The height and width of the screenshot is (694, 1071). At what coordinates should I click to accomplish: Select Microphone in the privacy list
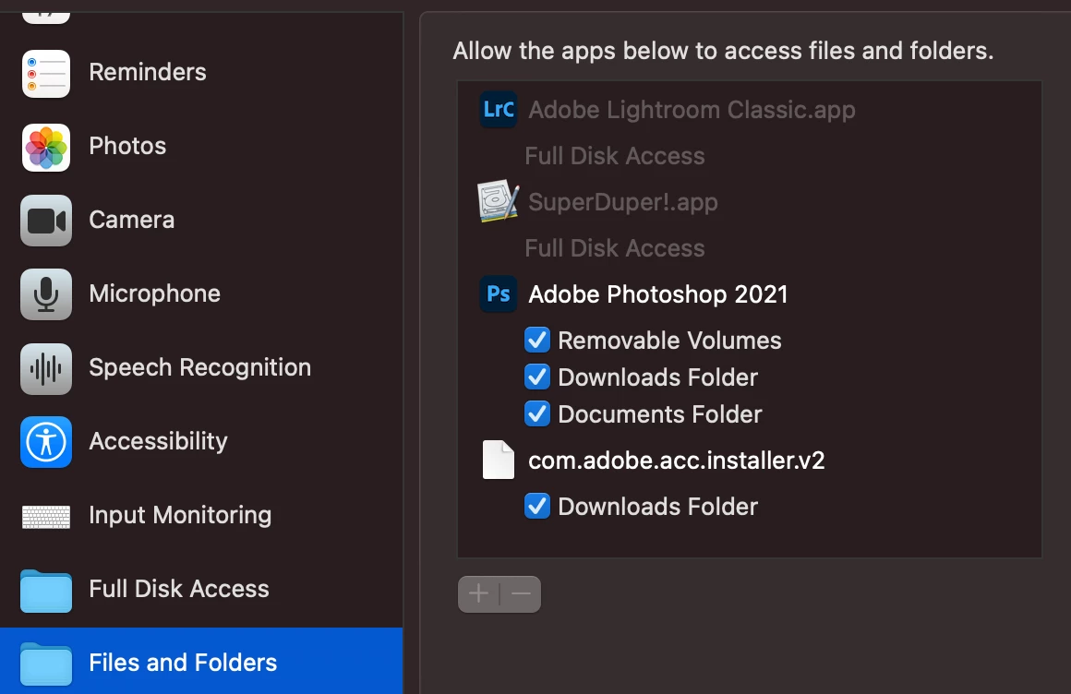pyautogui.click(x=201, y=293)
